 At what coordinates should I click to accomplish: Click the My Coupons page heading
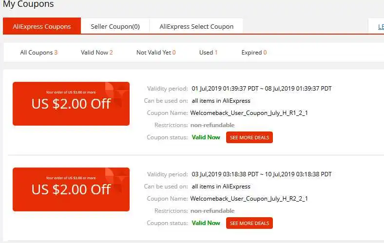28,4
